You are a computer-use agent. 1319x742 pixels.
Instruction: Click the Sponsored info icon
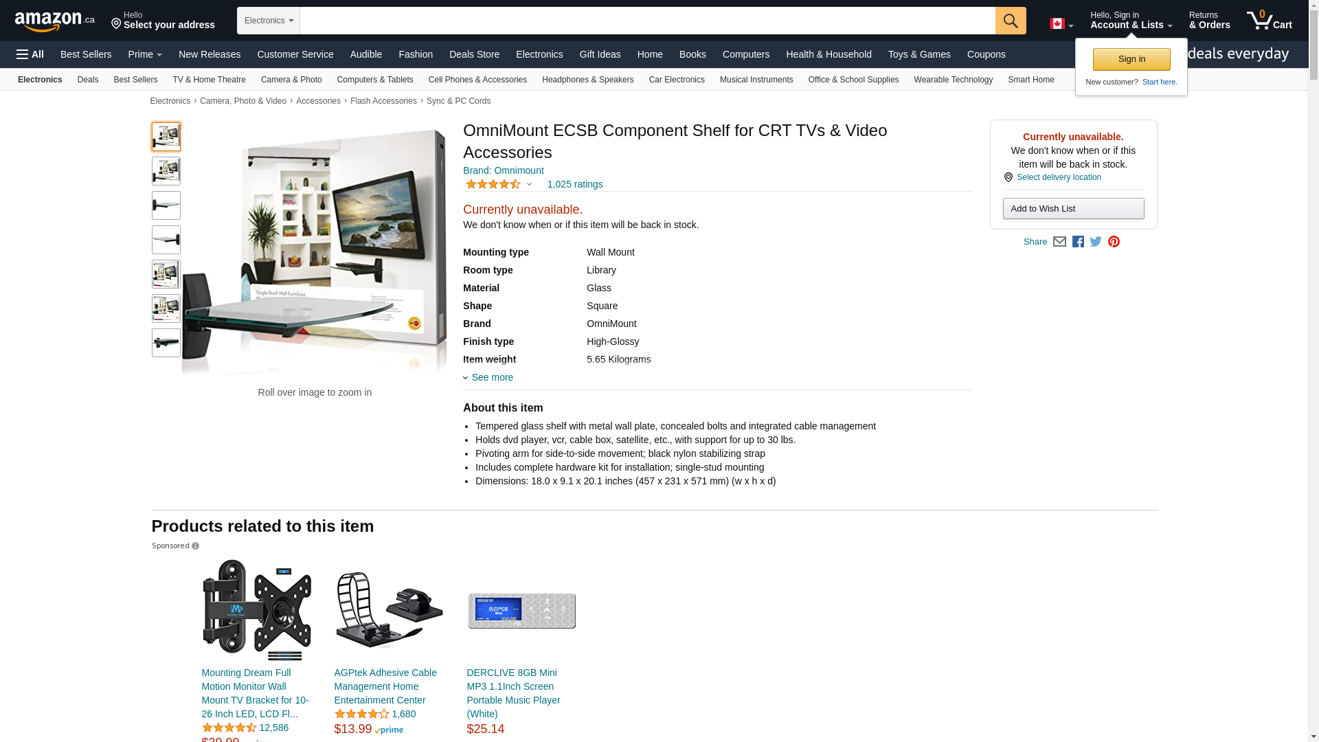195,546
